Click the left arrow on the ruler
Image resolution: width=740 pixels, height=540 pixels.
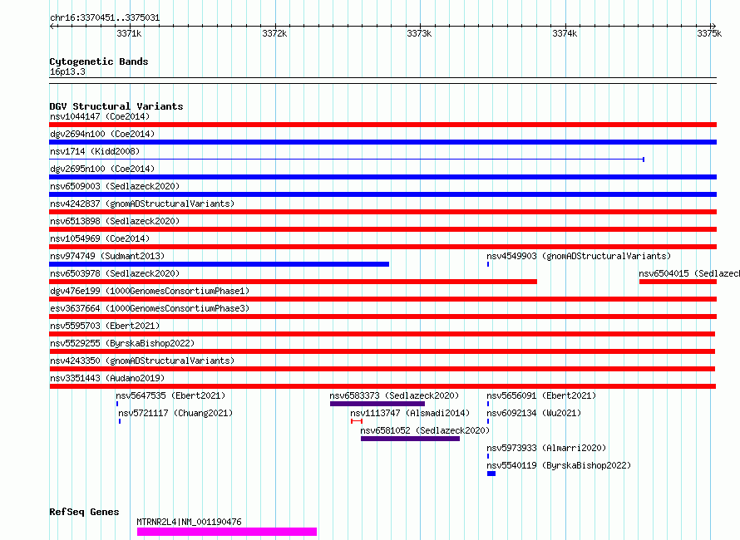[52, 27]
